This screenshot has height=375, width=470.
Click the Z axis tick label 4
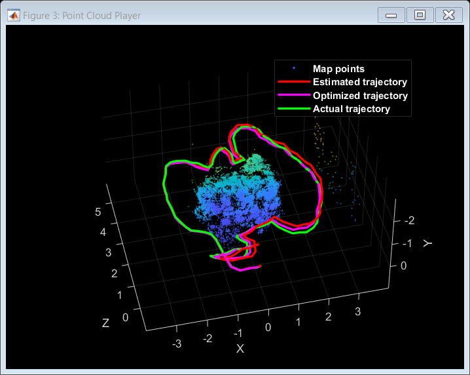103,232
